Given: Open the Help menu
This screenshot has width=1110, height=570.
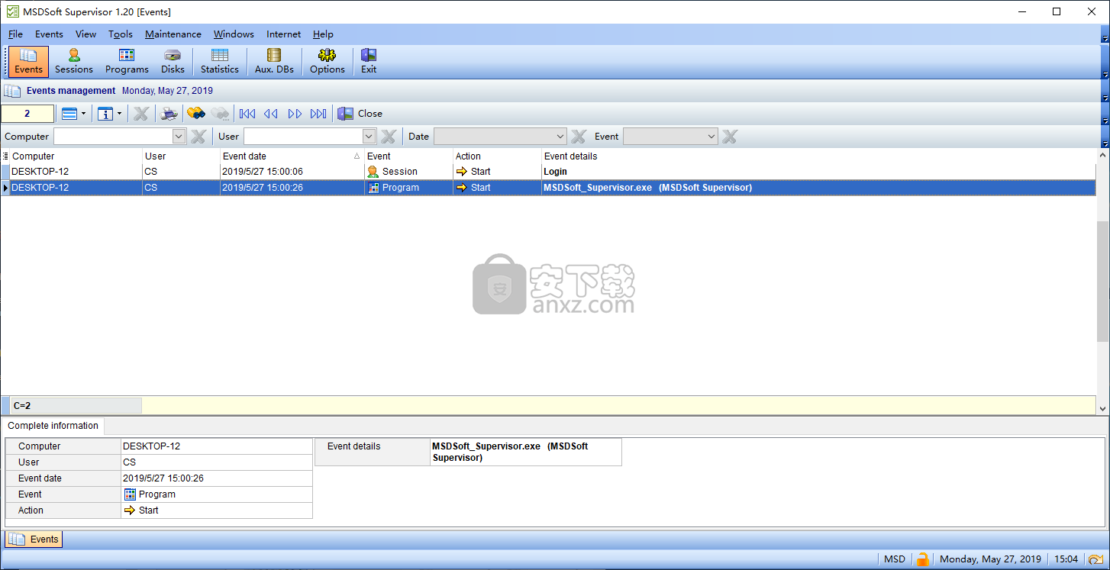Looking at the screenshot, I should (x=323, y=34).
